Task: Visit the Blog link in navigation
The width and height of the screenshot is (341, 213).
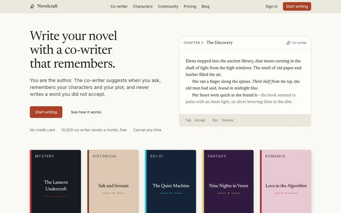Action: pyautogui.click(x=205, y=6)
